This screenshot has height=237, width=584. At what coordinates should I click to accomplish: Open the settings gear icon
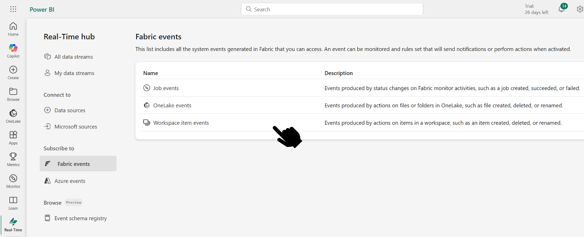(580, 9)
